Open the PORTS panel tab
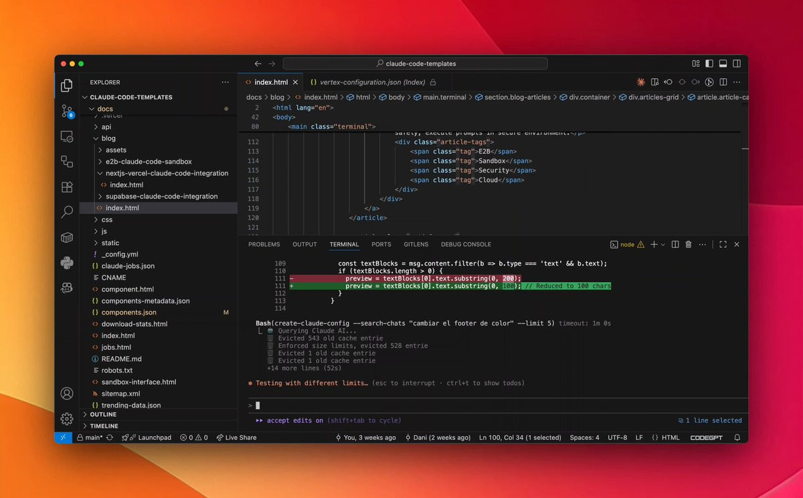This screenshot has width=803, height=498. (381, 245)
